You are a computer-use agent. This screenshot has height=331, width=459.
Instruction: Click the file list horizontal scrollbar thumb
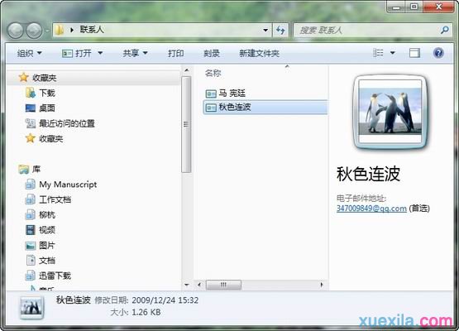point(223,285)
